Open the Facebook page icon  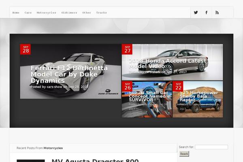click(207, 13)
